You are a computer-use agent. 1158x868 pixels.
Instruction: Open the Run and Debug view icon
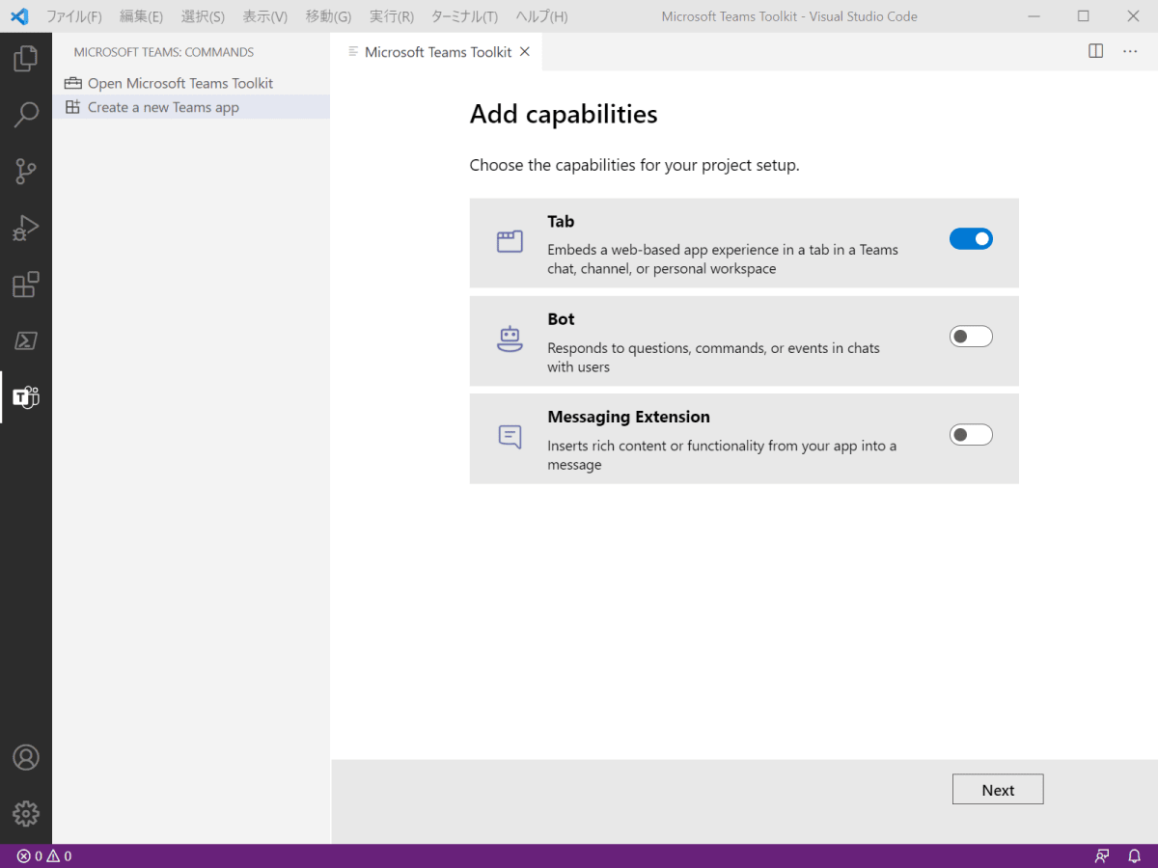pos(26,228)
